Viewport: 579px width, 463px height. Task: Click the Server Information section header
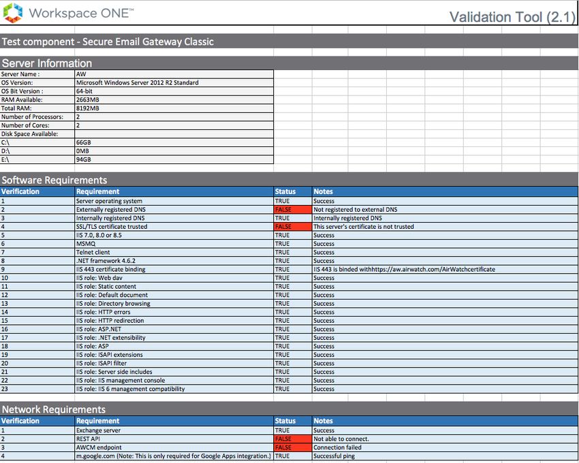point(289,63)
